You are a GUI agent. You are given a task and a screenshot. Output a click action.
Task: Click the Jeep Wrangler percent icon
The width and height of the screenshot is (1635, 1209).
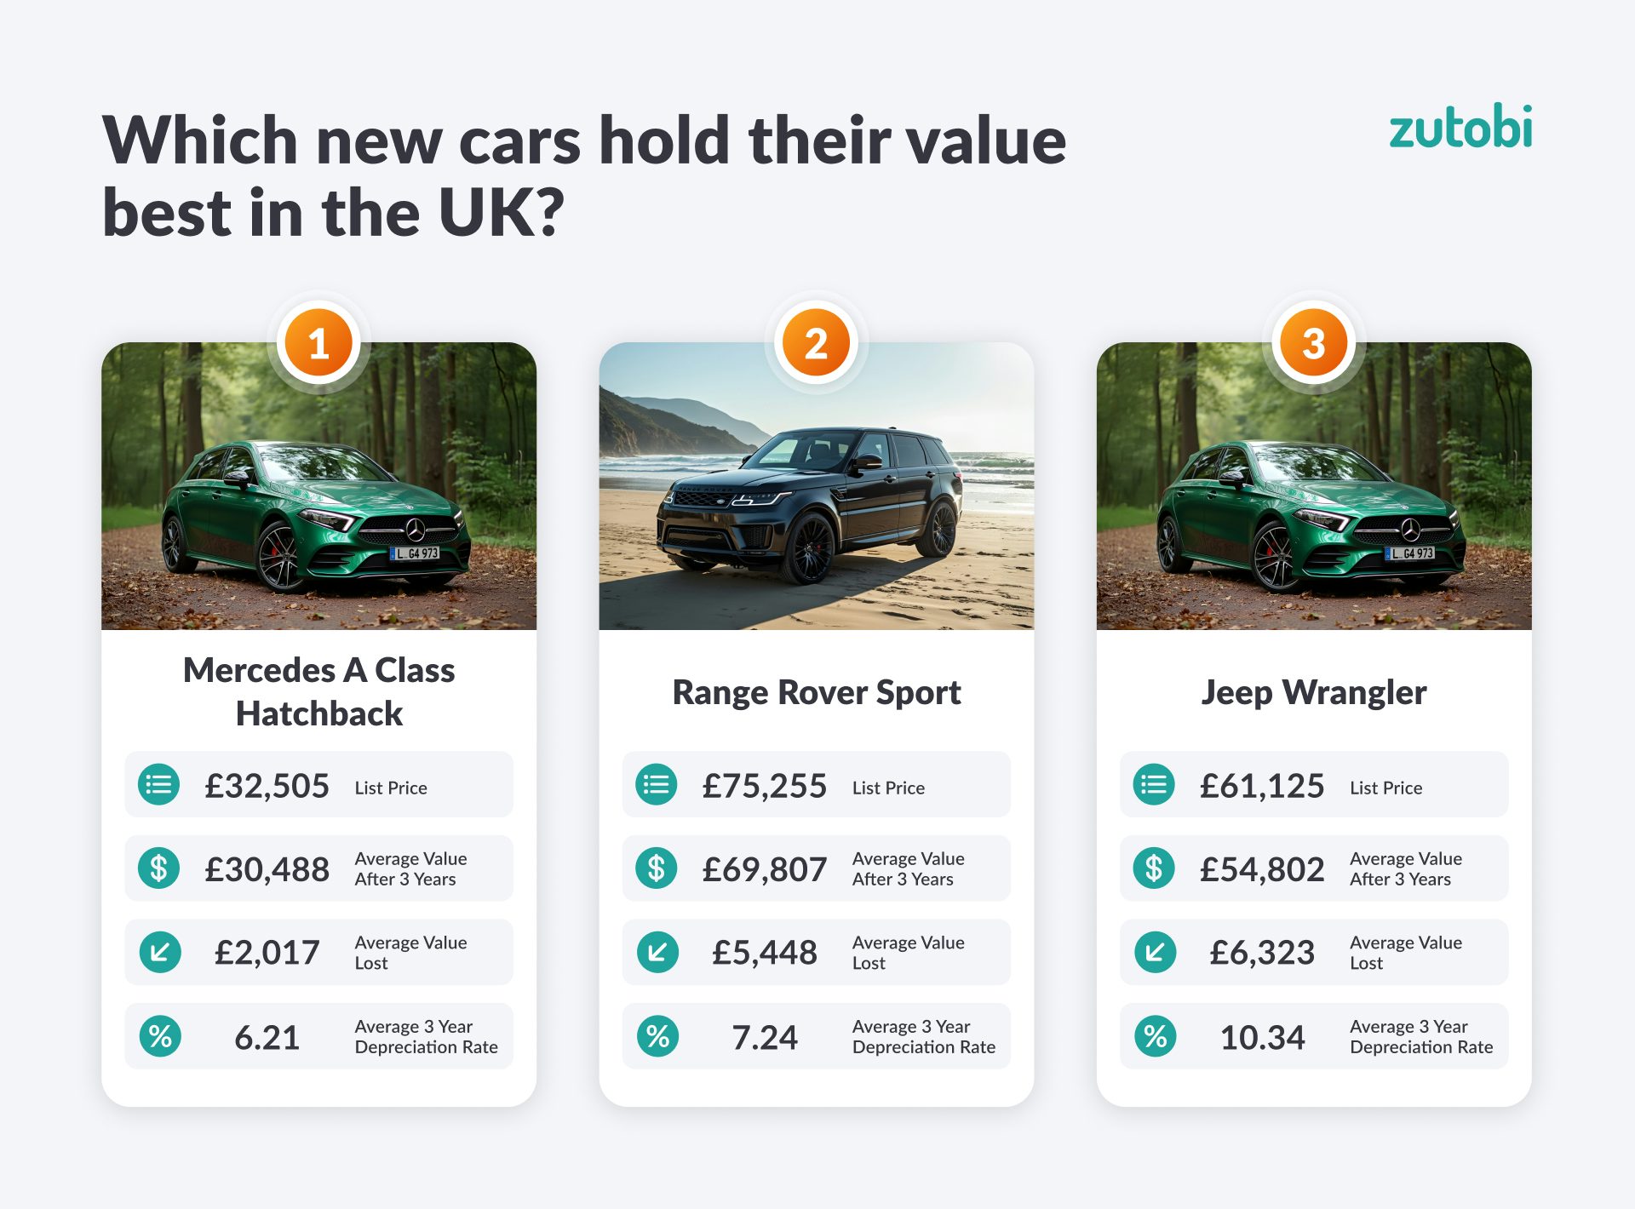[x=1155, y=1036]
